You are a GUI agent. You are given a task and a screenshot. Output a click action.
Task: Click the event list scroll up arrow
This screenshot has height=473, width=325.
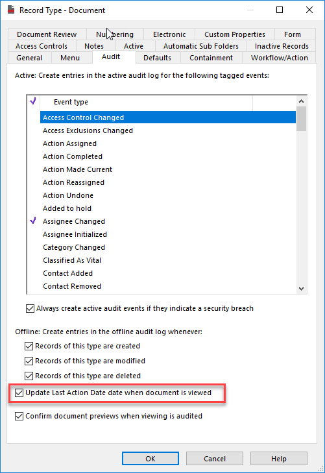pyautogui.click(x=301, y=101)
